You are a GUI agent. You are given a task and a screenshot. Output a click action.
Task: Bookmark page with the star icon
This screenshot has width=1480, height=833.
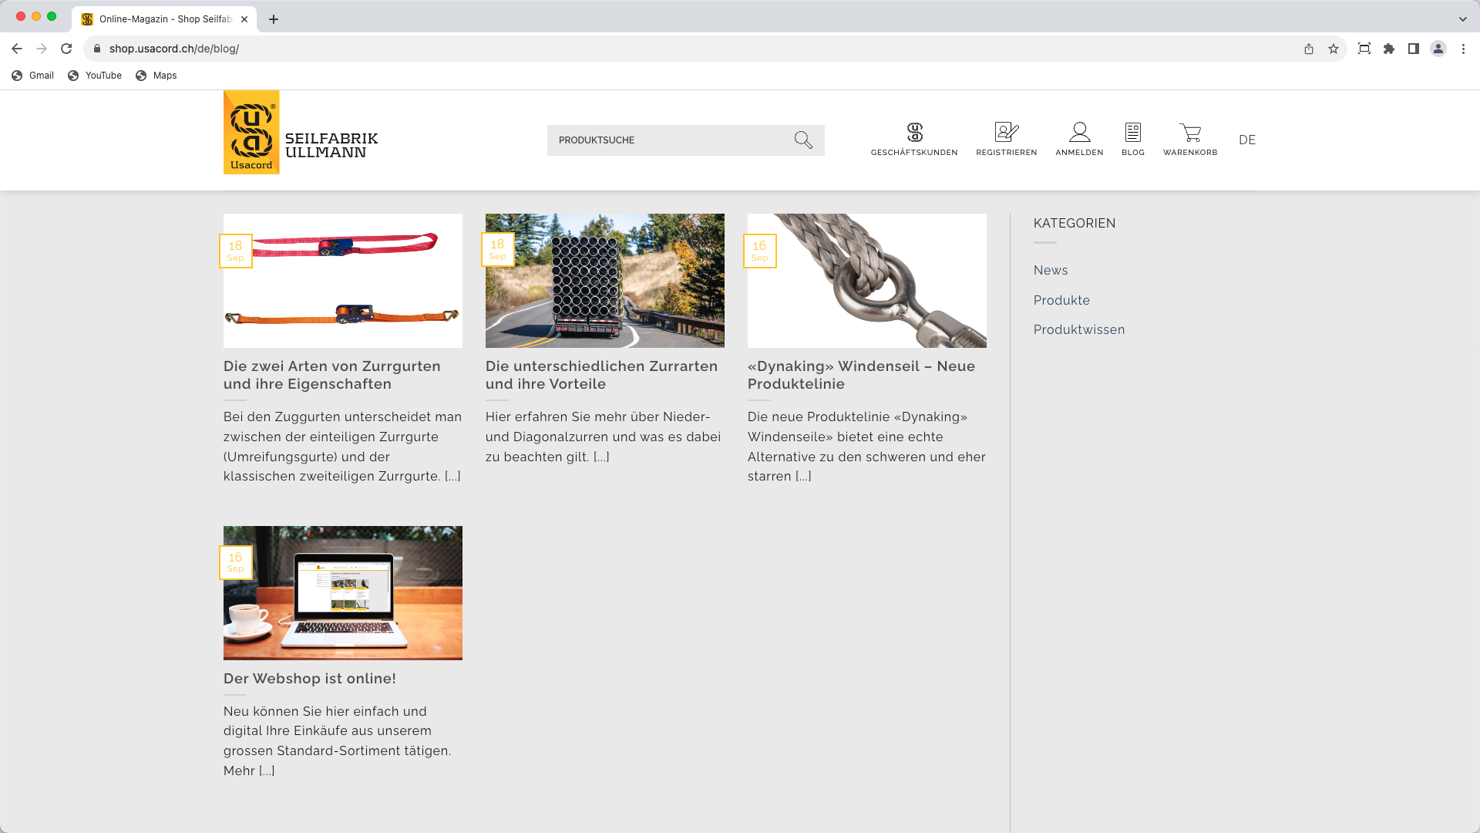(1334, 49)
